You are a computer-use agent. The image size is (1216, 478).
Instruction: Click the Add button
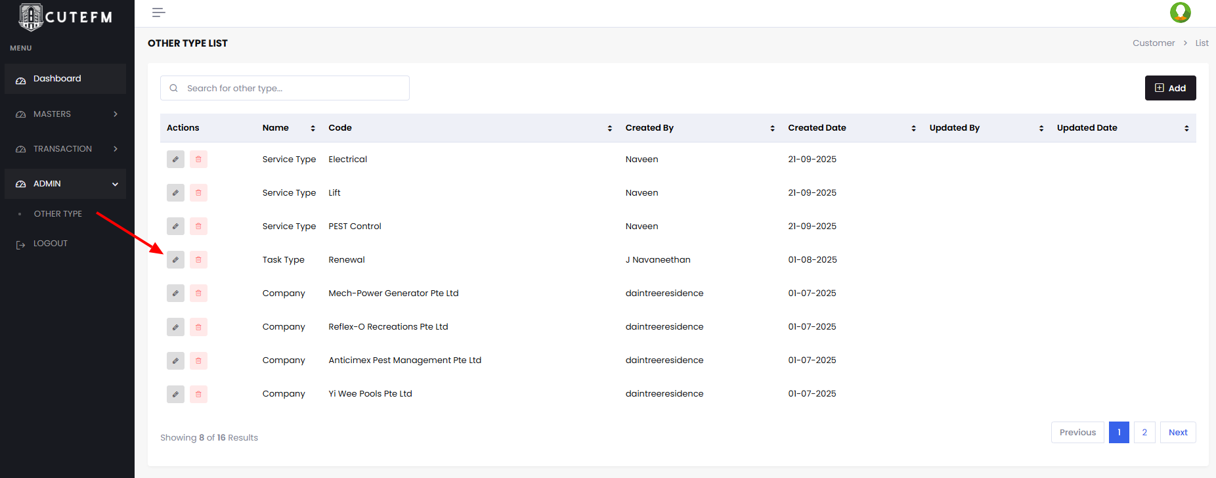point(1170,88)
